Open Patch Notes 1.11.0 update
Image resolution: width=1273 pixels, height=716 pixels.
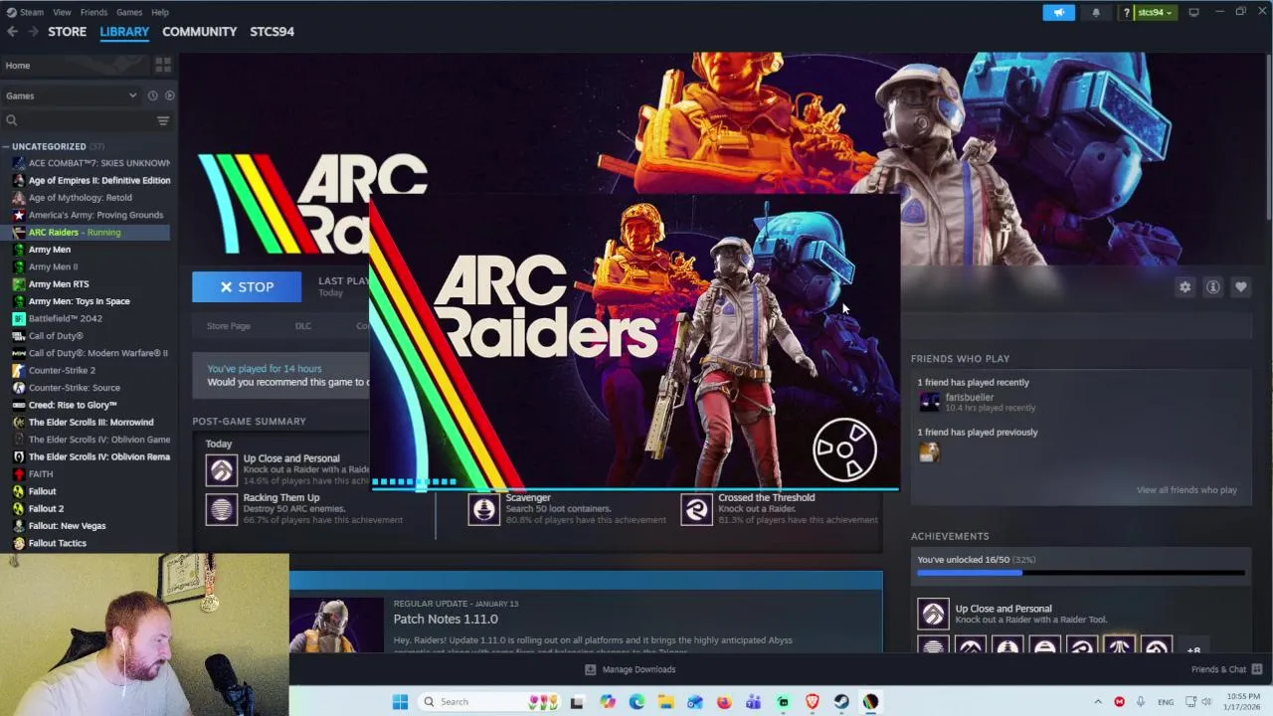(x=446, y=619)
